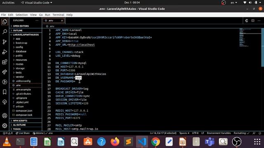
Task: Launch VLC from the dock
Action: click(7, 141)
